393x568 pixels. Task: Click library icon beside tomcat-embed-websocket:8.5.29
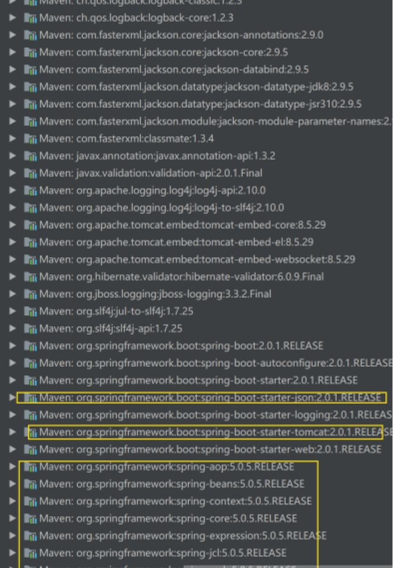[30, 260]
